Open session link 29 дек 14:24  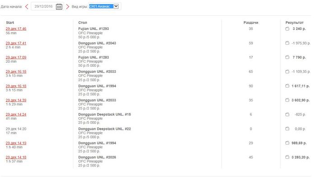click(x=16, y=115)
